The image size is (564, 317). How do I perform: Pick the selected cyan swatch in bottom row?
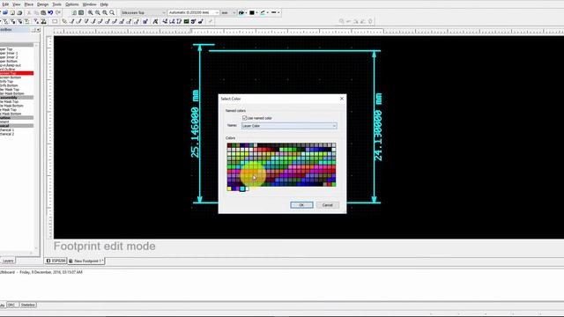pyautogui.click(x=242, y=188)
